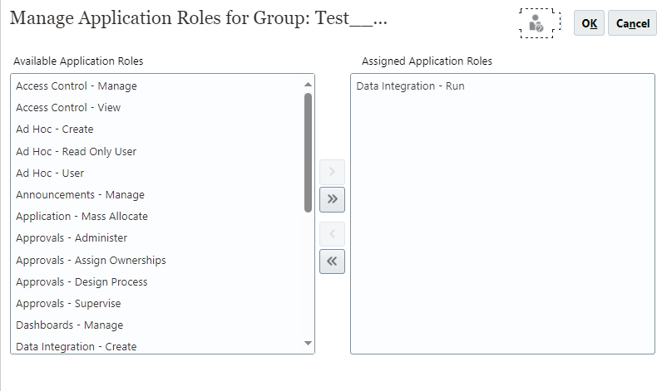The image size is (657, 391).
Task: Click the scroll down arrow in roles list
Action: coord(308,344)
